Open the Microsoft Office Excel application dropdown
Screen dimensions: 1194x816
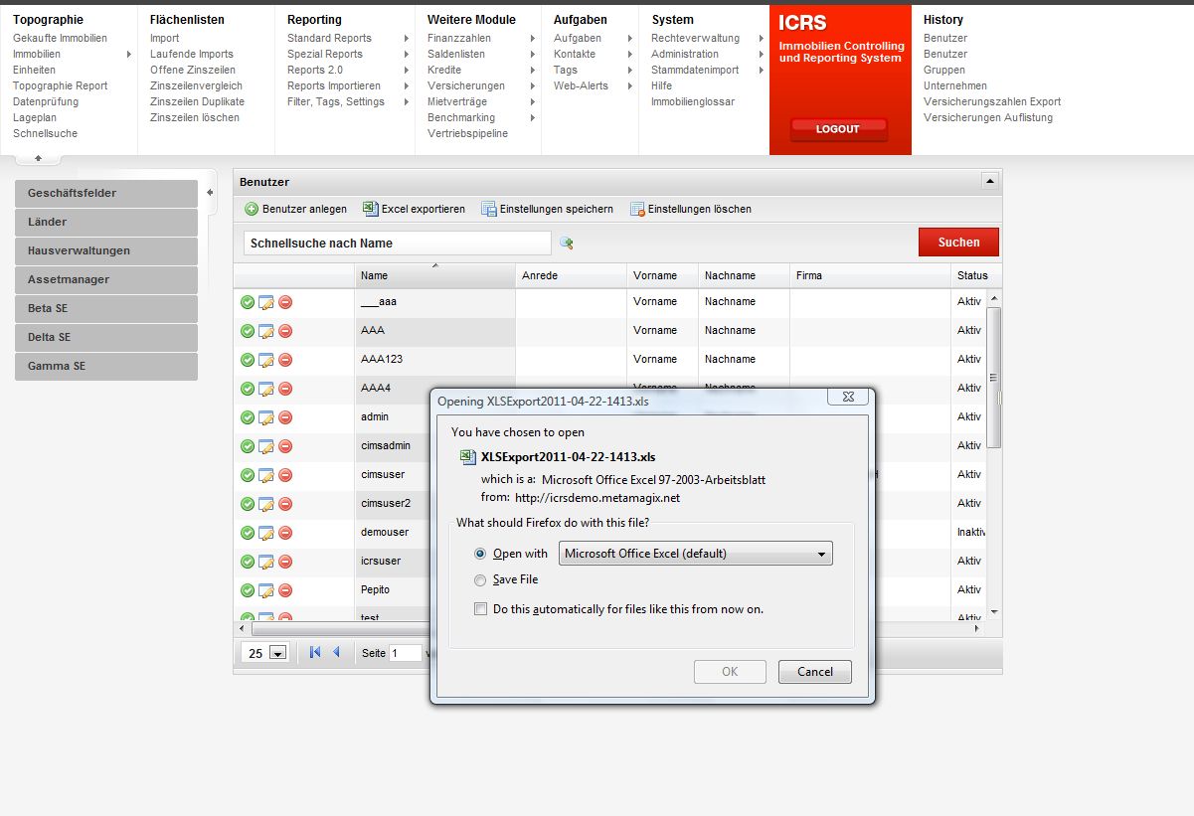(x=696, y=554)
